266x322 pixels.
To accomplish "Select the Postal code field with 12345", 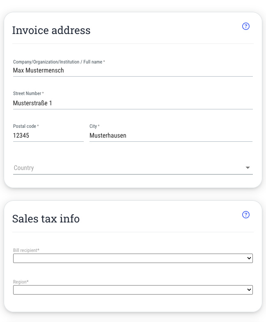I will (48, 136).
